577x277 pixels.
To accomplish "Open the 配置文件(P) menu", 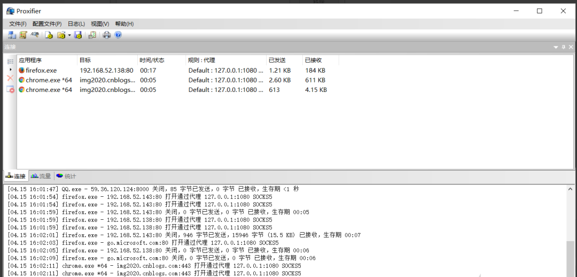I will point(47,24).
